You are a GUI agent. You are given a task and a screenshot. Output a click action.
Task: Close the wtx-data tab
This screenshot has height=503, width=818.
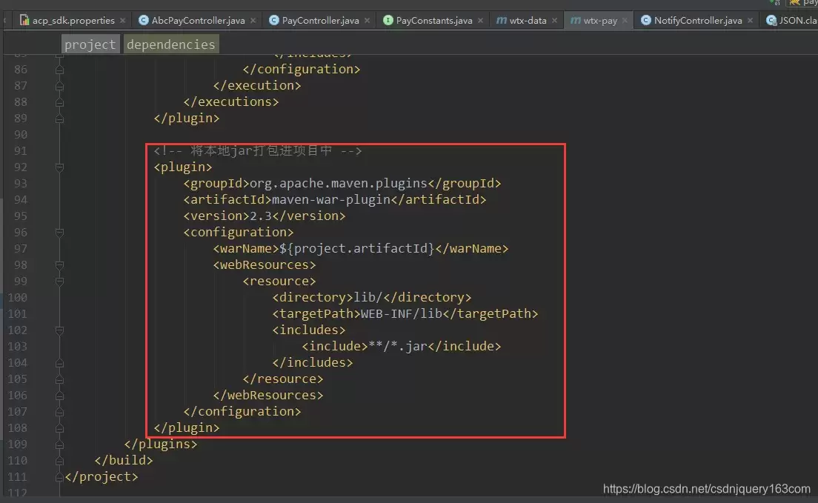[x=554, y=20]
